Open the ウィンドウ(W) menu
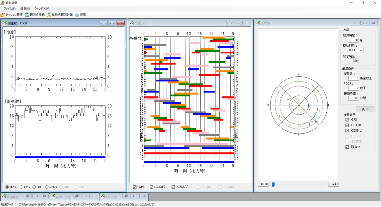The width and height of the screenshot is (381, 207). click(42, 9)
